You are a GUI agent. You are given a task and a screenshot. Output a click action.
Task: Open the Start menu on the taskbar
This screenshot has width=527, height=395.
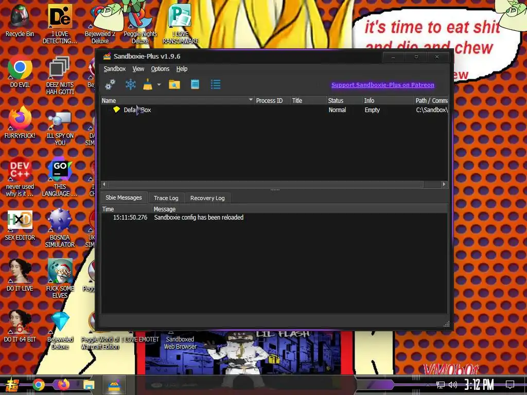(12, 385)
